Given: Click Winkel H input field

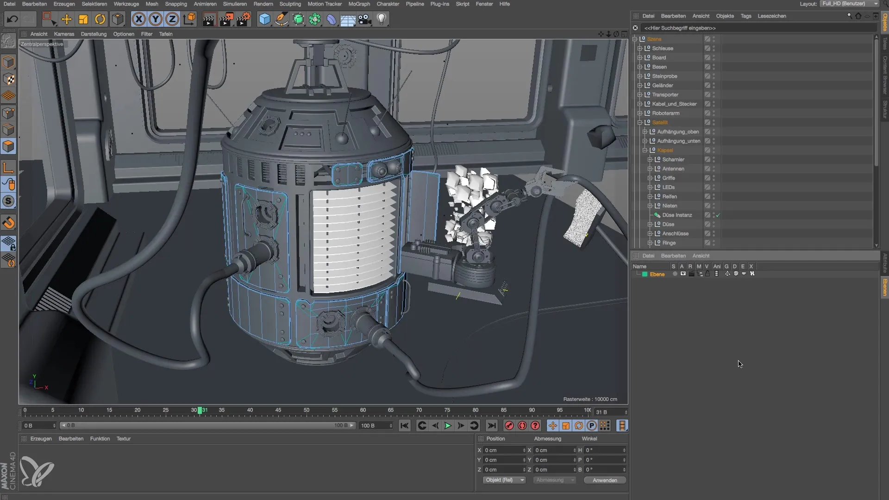Looking at the screenshot, I should point(605,450).
